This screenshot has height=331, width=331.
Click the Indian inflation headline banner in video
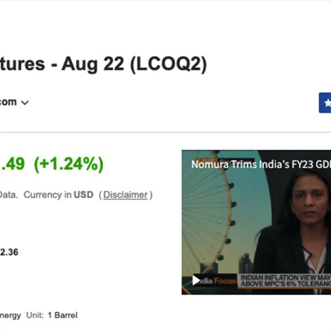(x=284, y=280)
